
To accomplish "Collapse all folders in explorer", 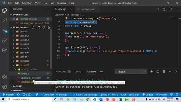I will 49,27.
